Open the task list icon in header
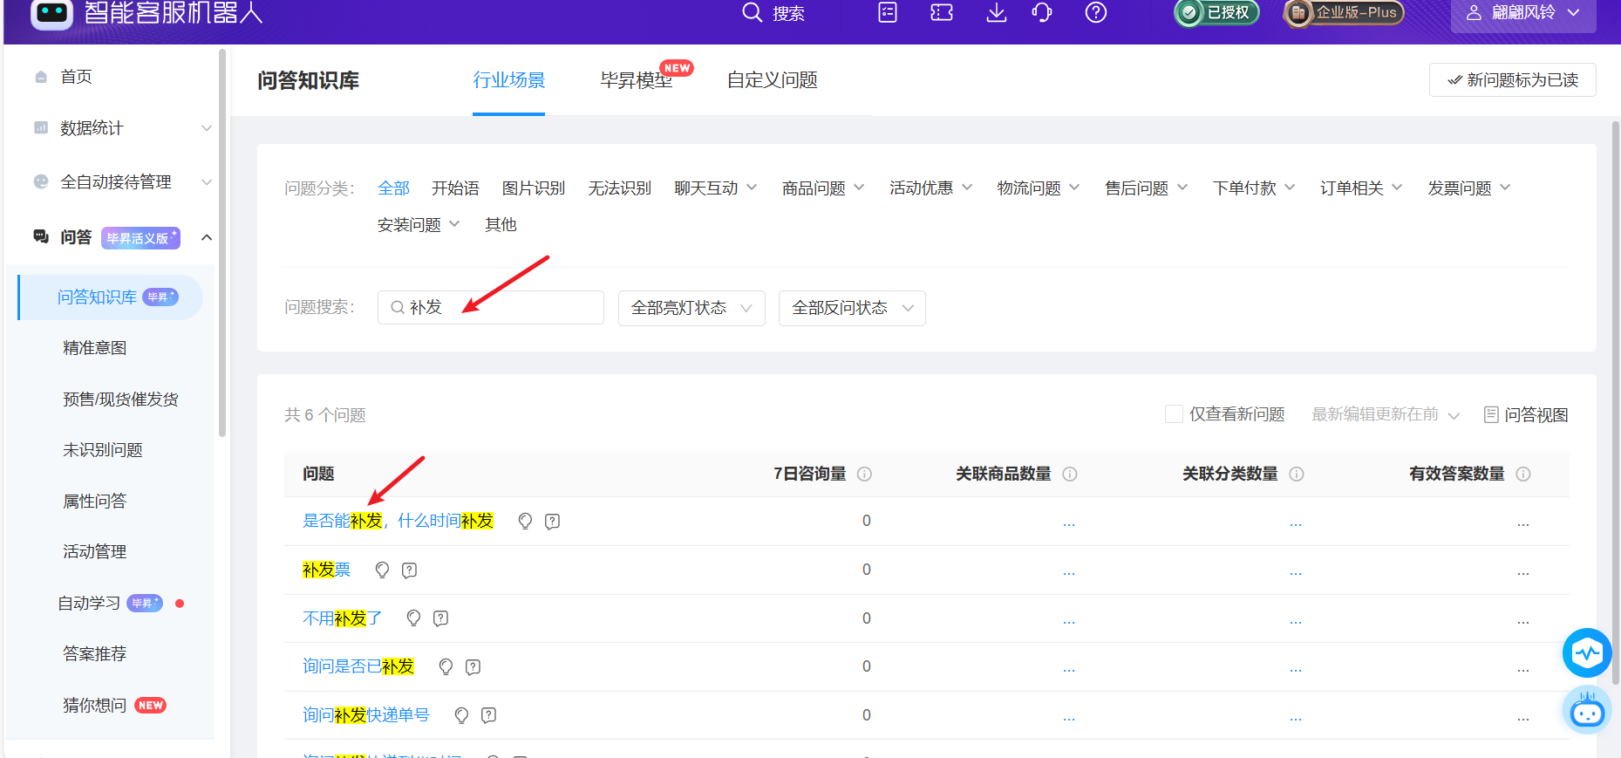The width and height of the screenshot is (1621, 758). click(888, 12)
